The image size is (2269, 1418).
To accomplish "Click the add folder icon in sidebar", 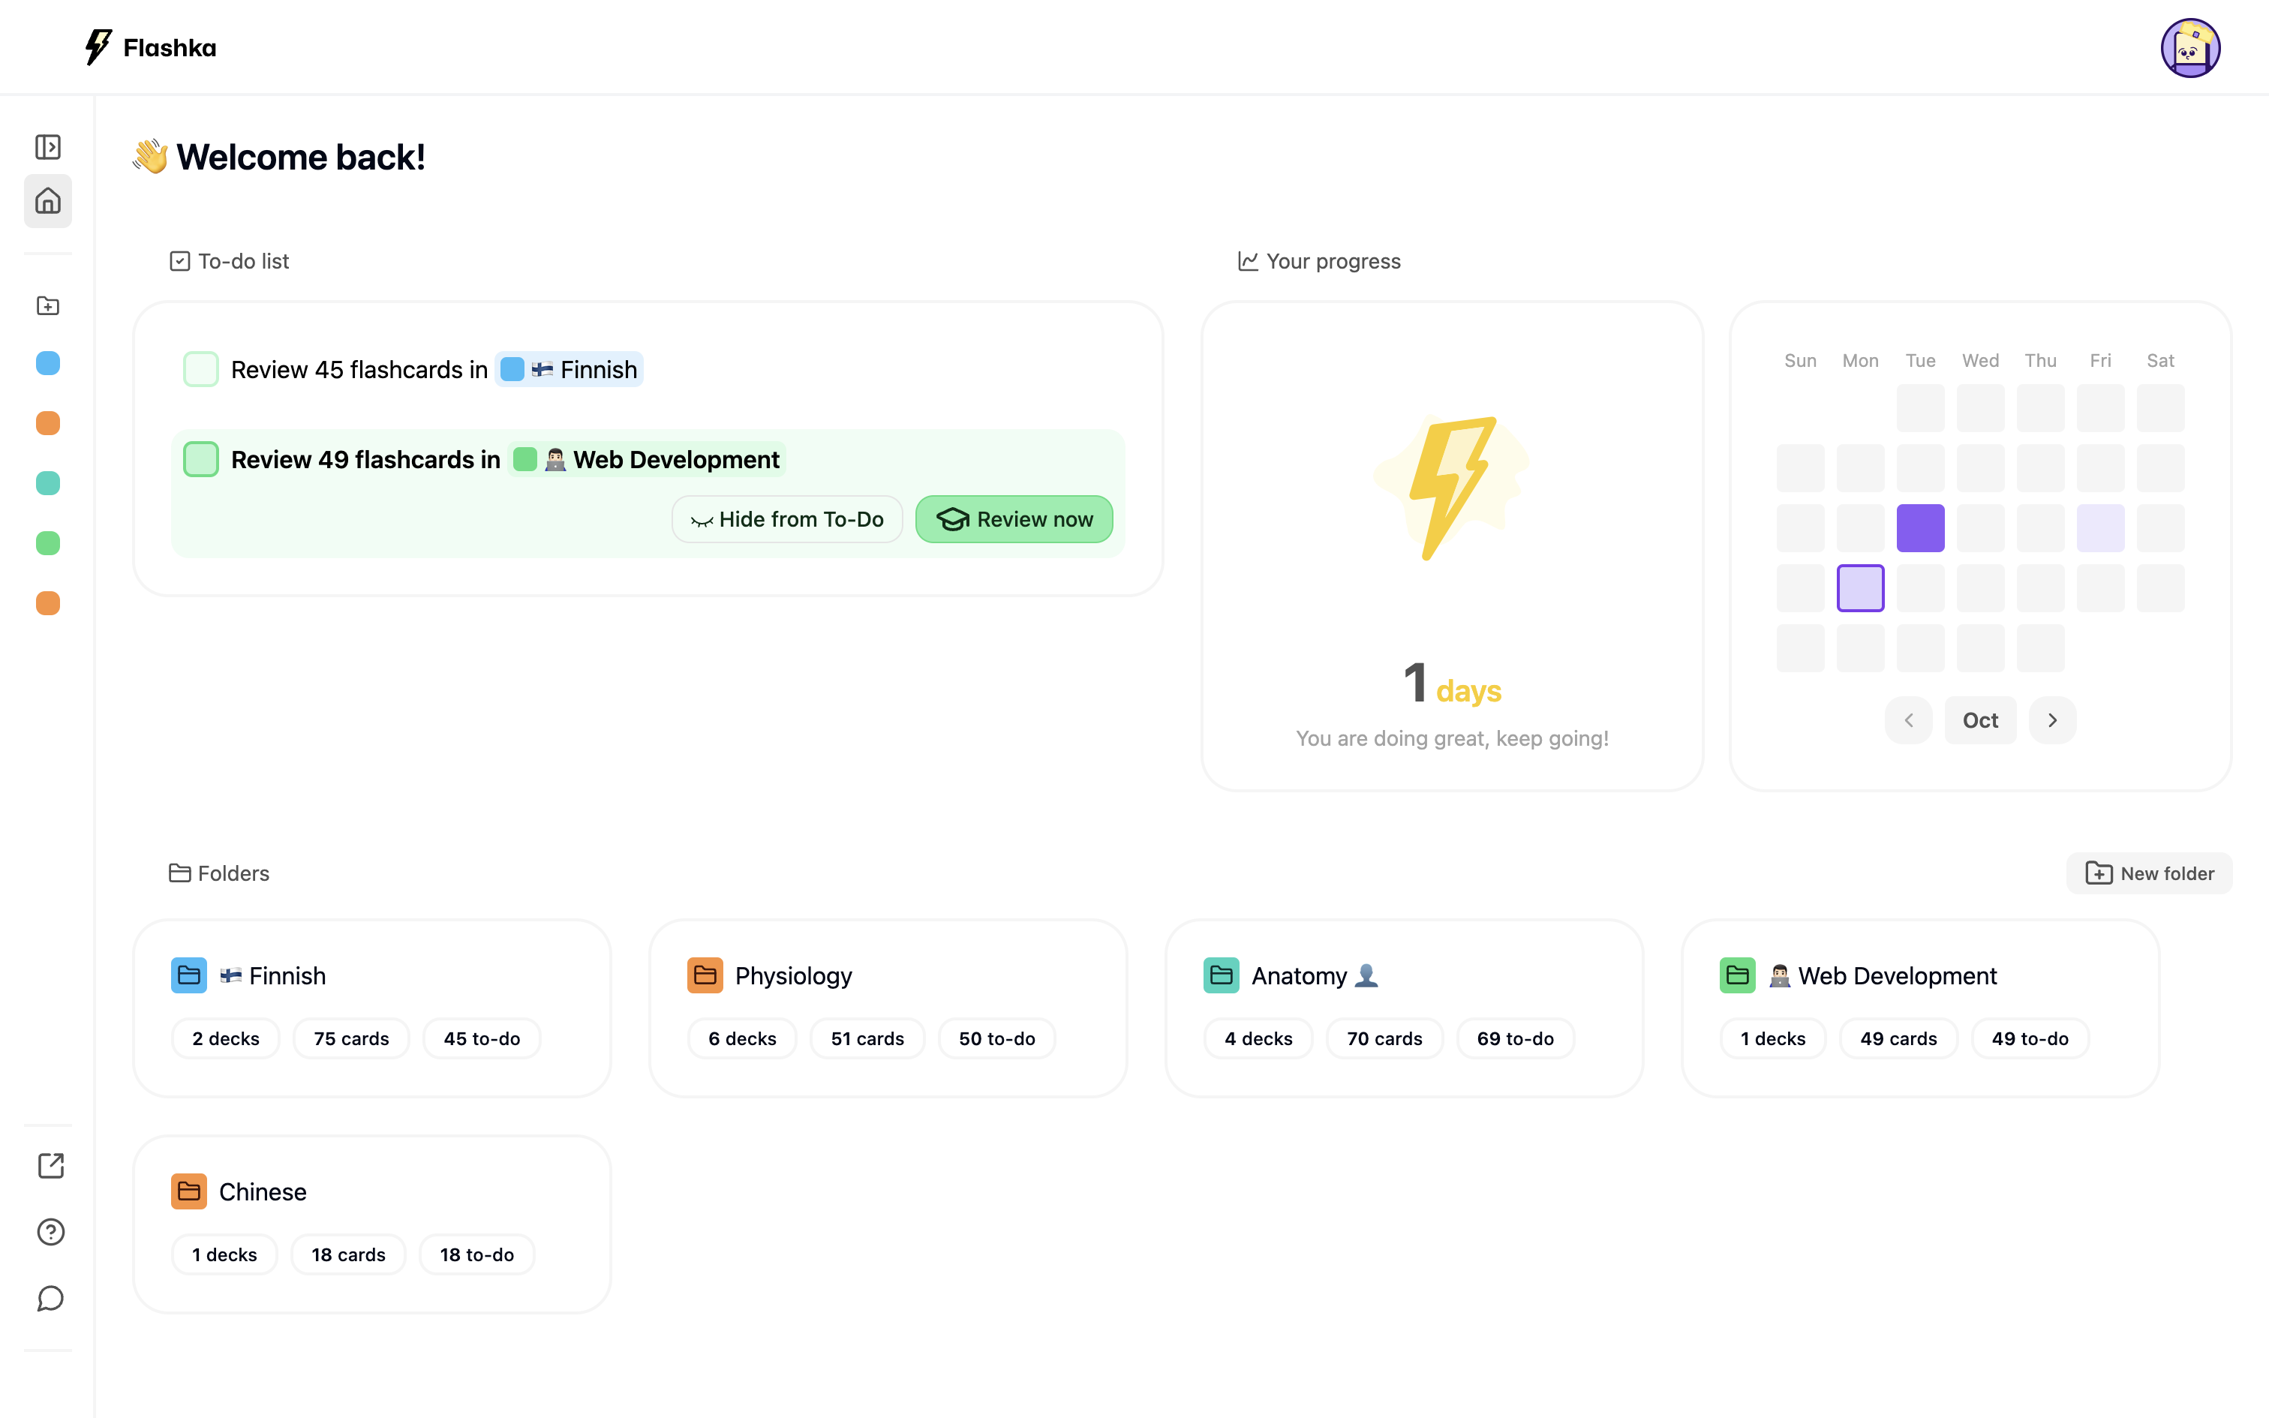I will tap(48, 306).
